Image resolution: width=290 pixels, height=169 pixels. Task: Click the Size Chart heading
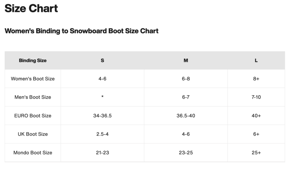click(31, 9)
